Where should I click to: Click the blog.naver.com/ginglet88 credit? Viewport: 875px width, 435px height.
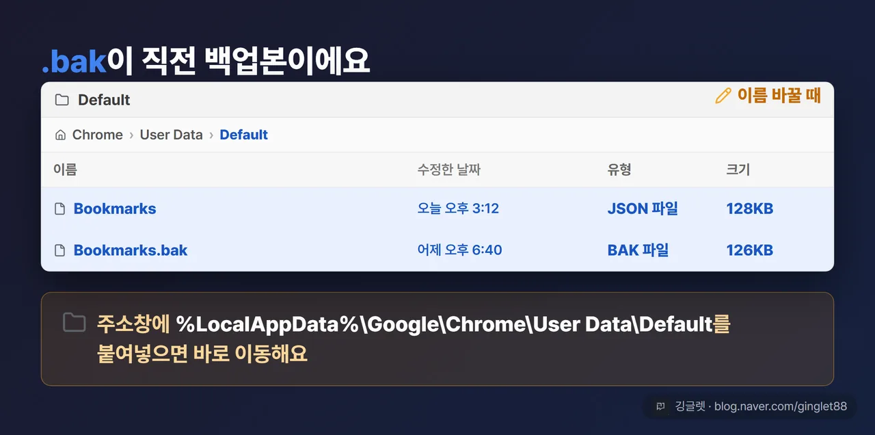click(x=781, y=406)
